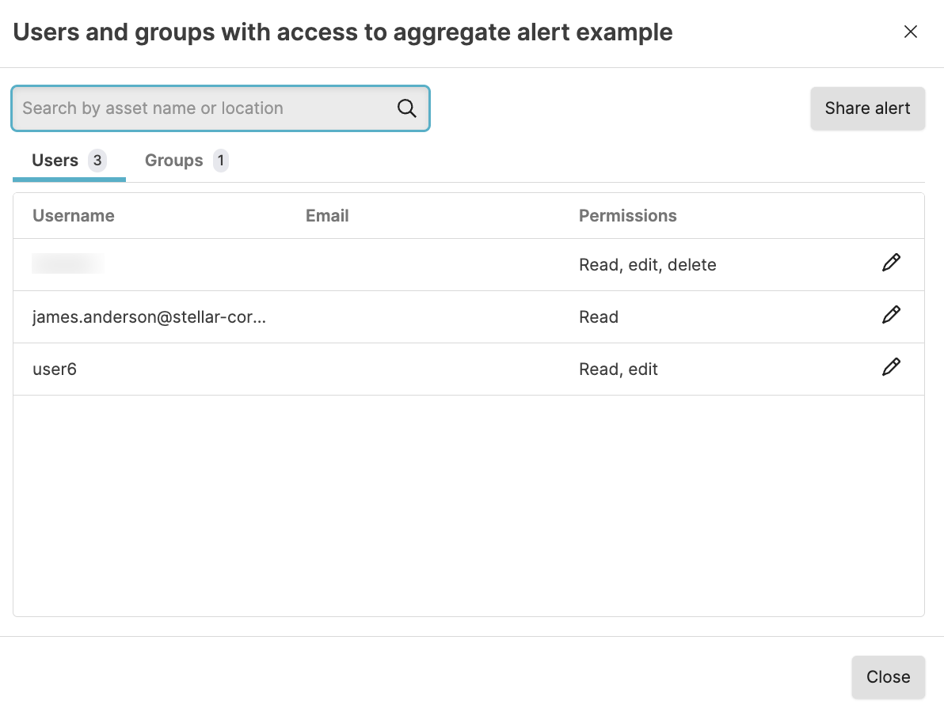Select the user6 username cell
944x712 pixels.
[x=55, y=369]
